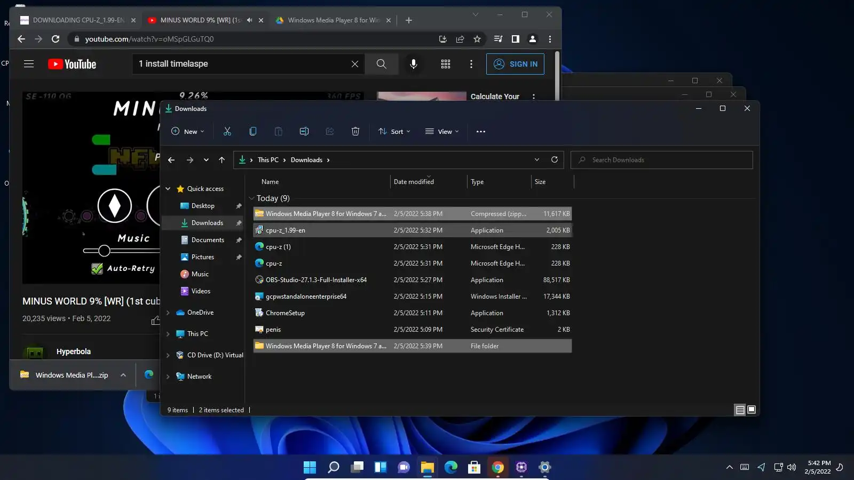Image resolution: width=854 pixels, height=480 pixels.
Task: Switch Explorer to details view layout
Action: [x=740, y=410]
